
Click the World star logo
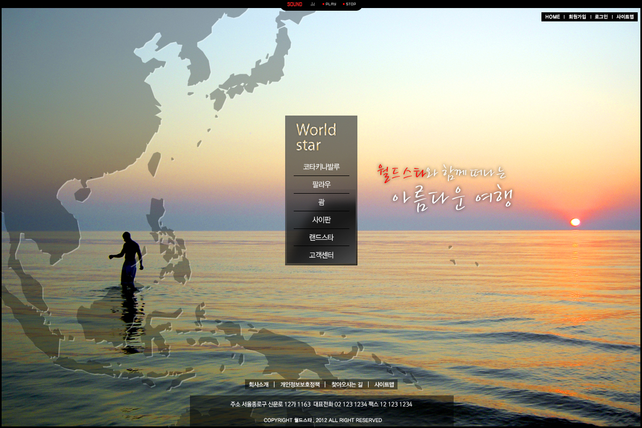[316, 137]
